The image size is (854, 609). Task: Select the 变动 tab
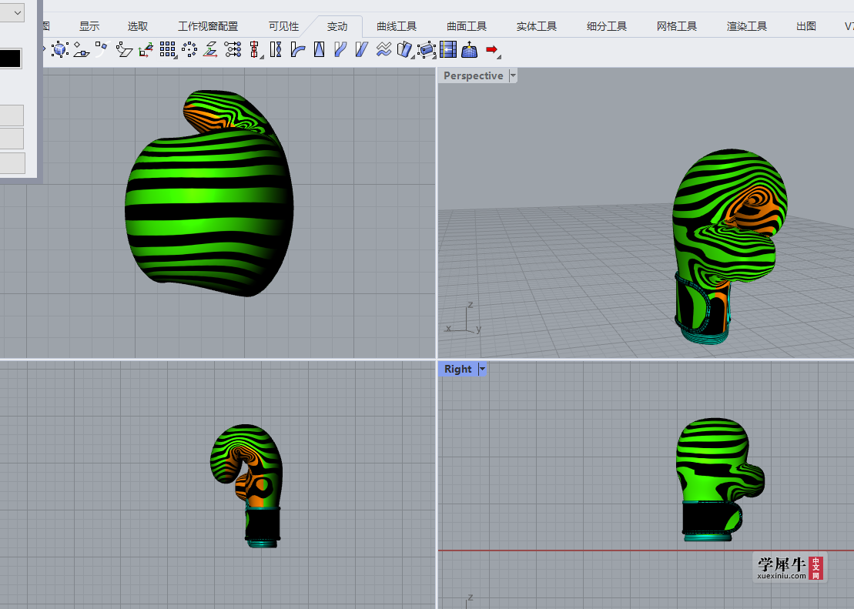337,26
